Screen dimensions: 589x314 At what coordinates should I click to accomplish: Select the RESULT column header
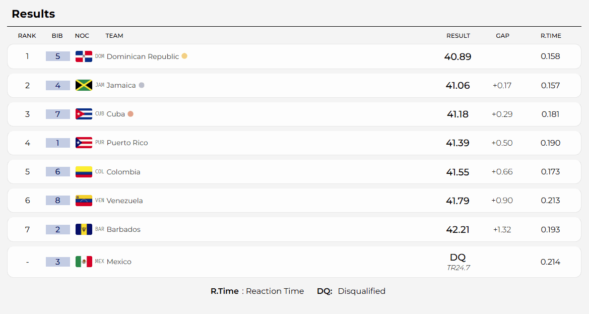[459, 36]
